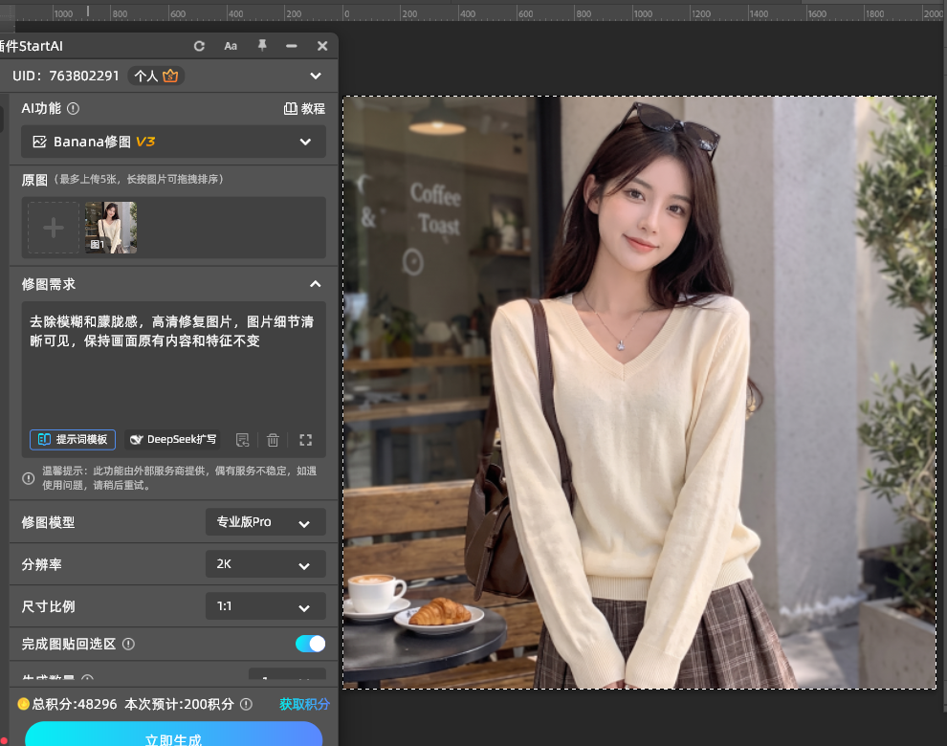Viewport: 947px width, 746px height.
Task: Click the horizontal ruler above the canvas
Action: pos(473,12)
